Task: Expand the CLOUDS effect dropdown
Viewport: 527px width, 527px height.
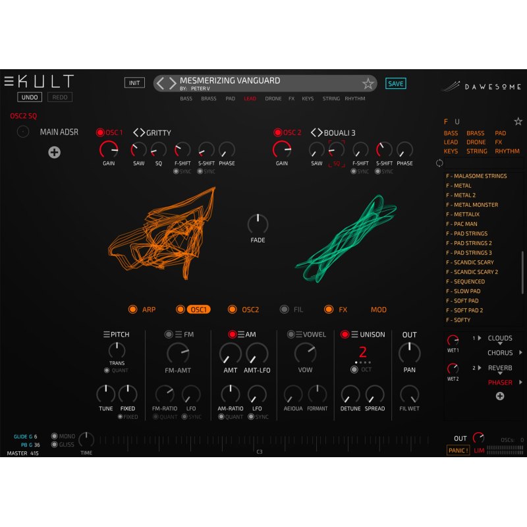Action: 500,344
